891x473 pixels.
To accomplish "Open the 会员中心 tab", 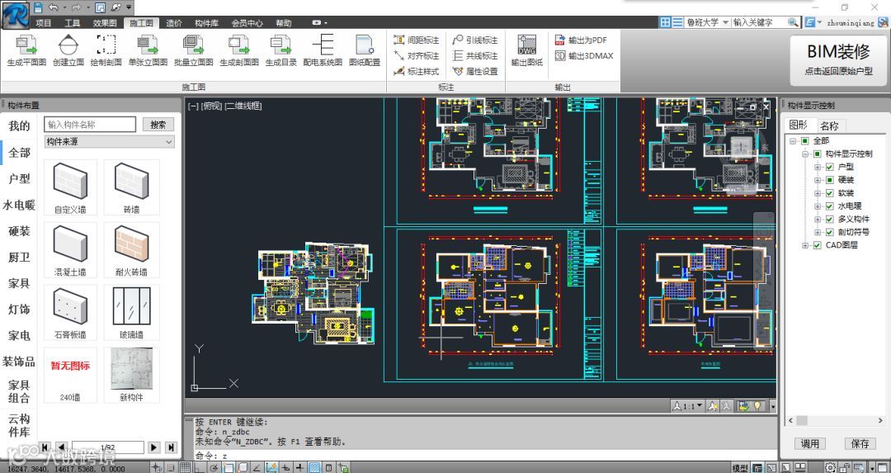I will (247, 23).
